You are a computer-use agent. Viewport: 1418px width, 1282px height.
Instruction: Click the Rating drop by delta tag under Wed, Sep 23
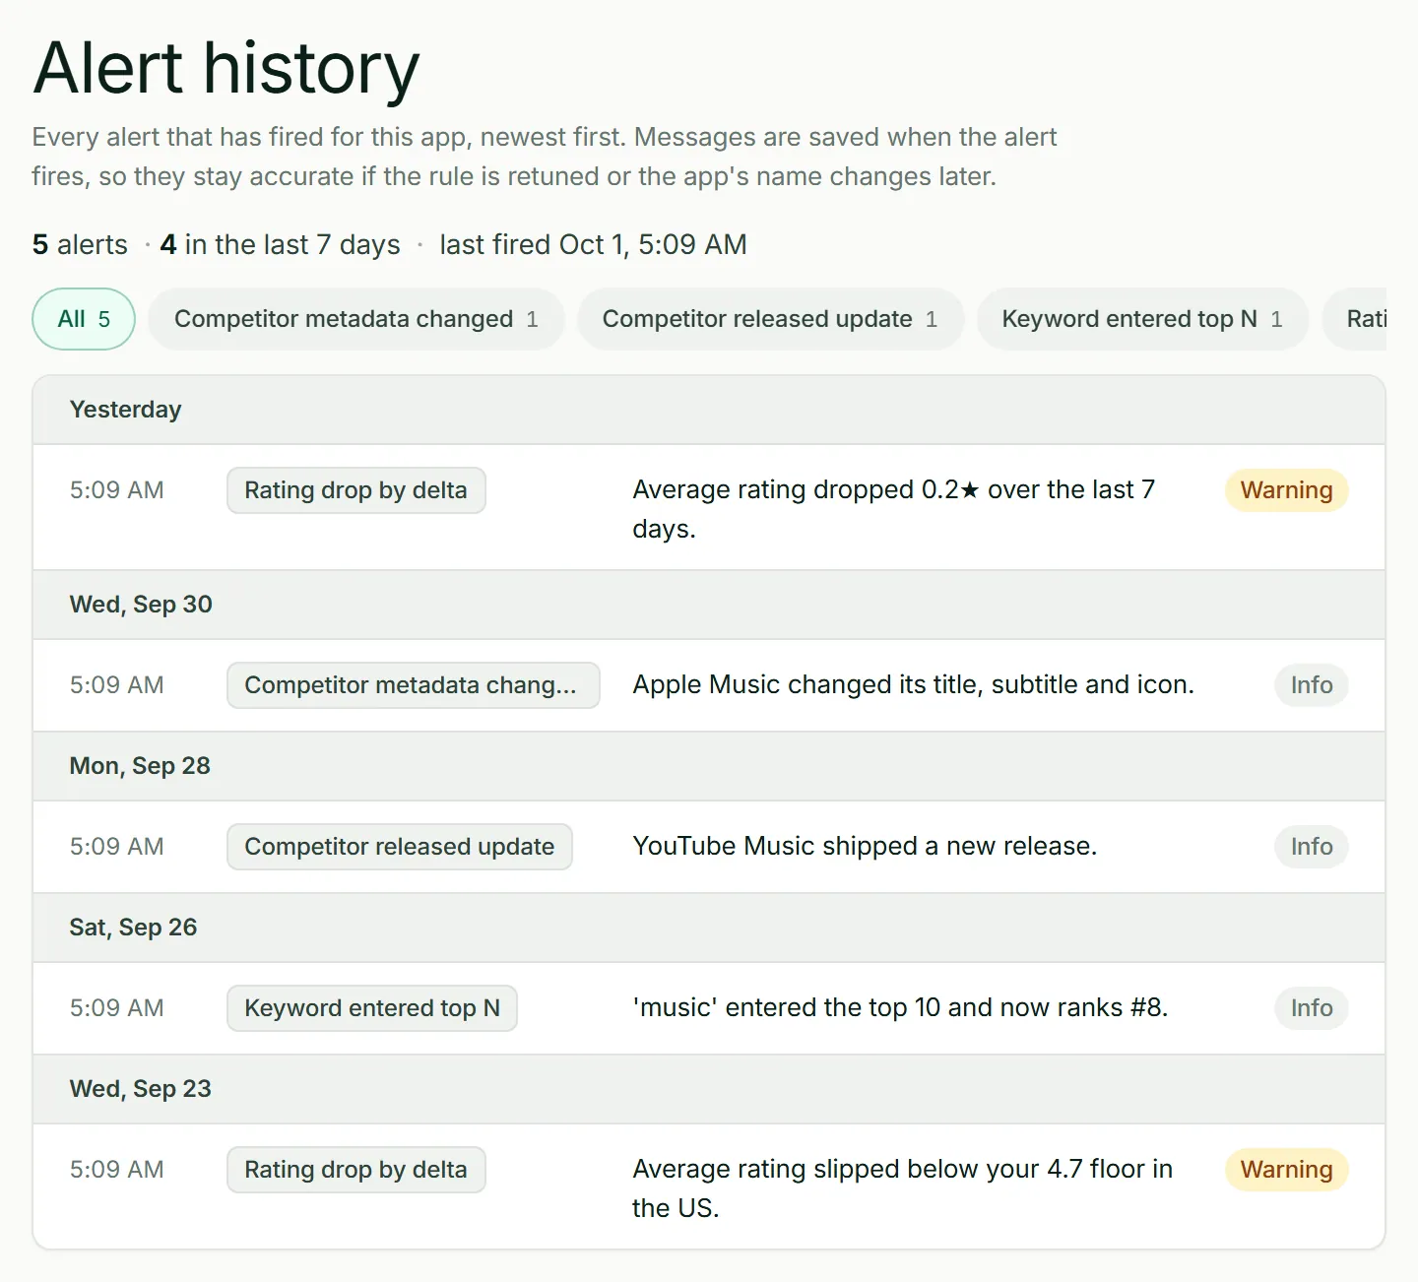tap(356, 1170)
